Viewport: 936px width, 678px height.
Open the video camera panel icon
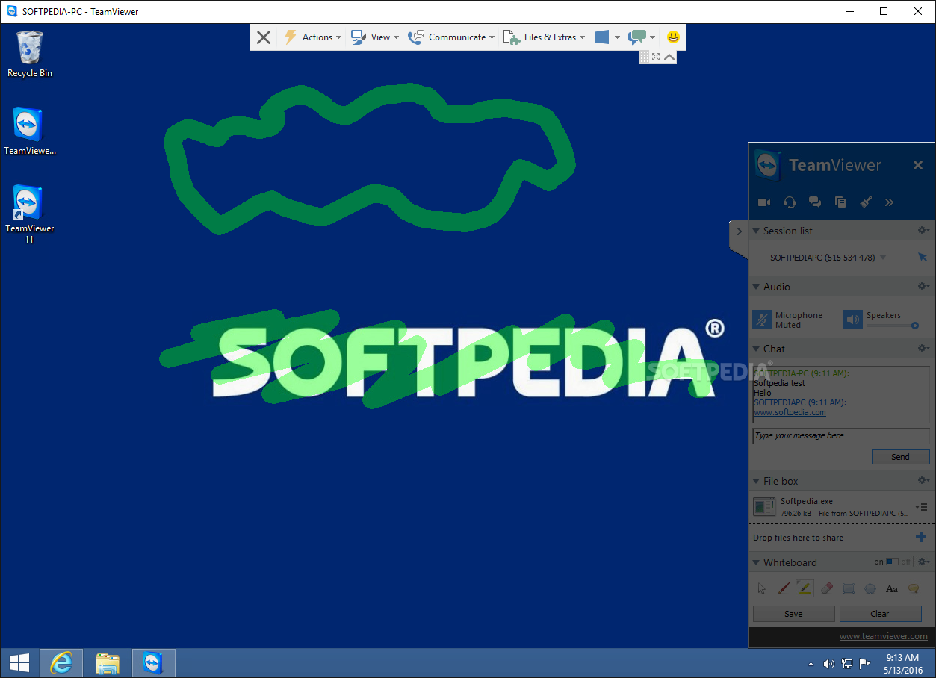764,202
